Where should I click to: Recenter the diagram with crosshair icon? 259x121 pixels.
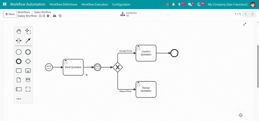[241, 115]
